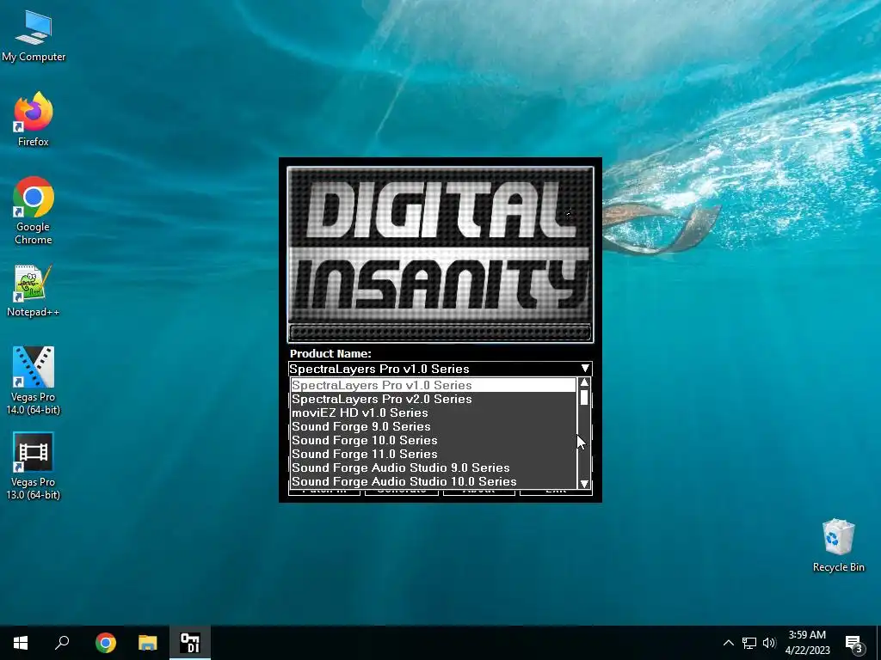Open Google Chrome desktop shortcut

click(34, 211)
